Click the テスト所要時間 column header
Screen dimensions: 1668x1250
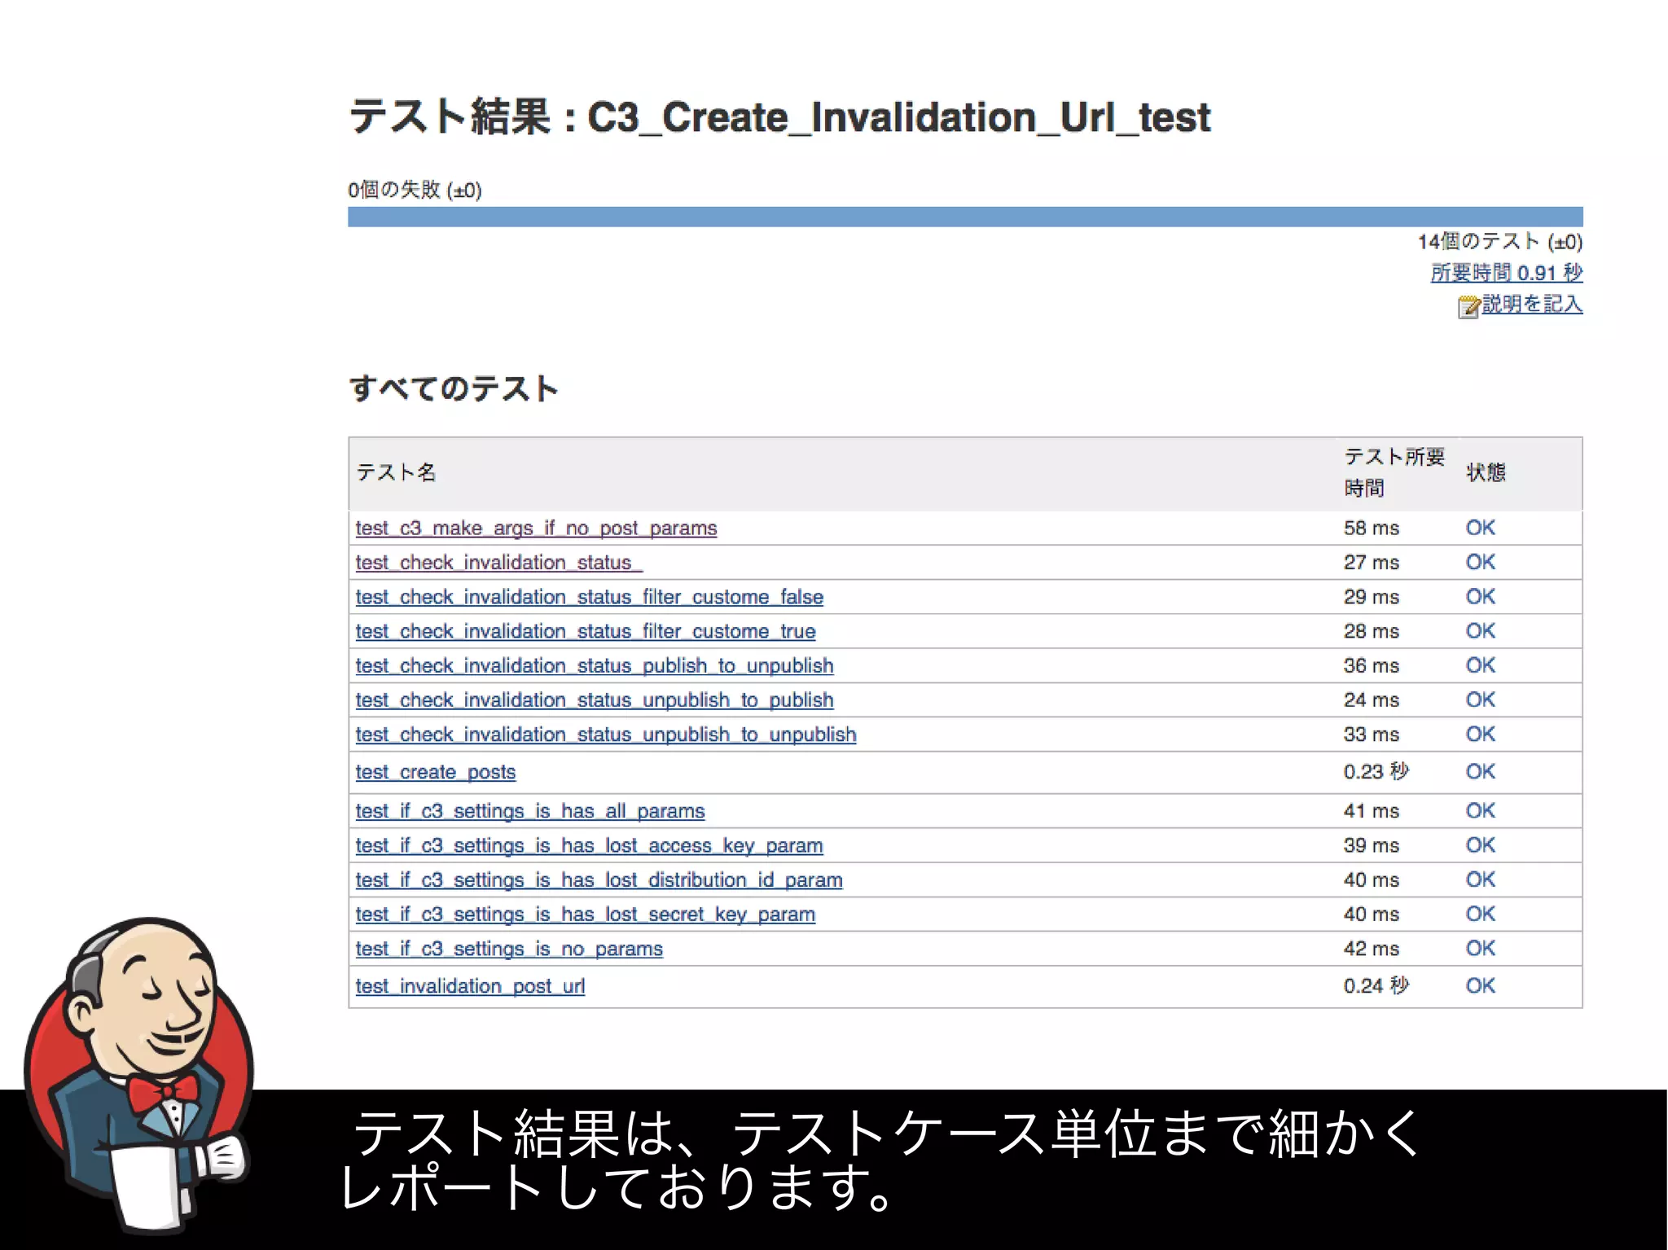pyautogui.click(x=1394, y=472)
